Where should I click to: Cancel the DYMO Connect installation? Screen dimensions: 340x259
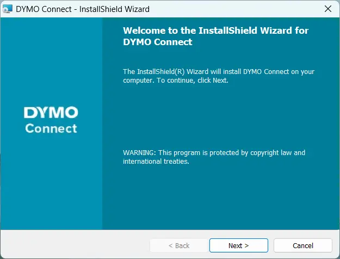tap(302, 245)
